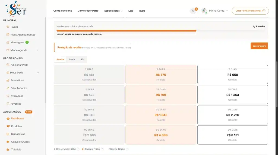
Task: Open Como Funciona in top menu
Action: point(63,11)
